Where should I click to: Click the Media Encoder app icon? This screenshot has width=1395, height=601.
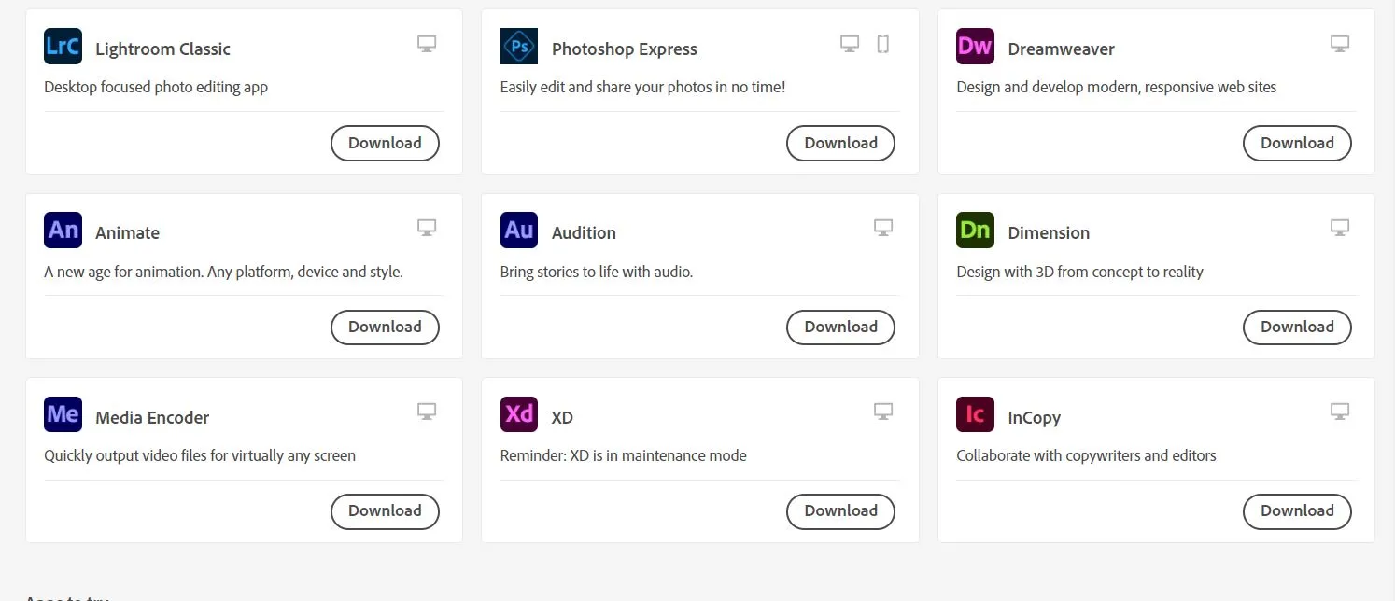pyautogui.click(x=63, y=414)
